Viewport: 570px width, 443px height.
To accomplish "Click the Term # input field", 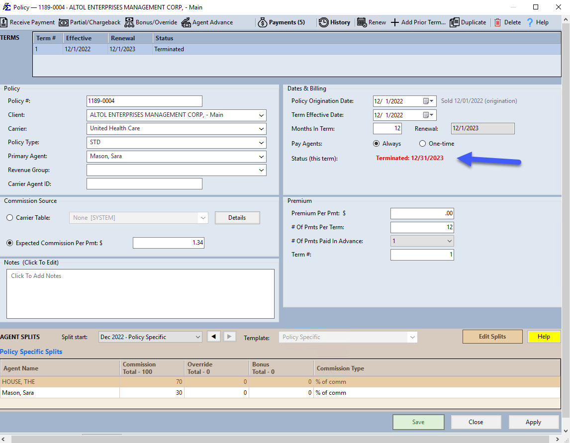I will click(x=422, y=255).
